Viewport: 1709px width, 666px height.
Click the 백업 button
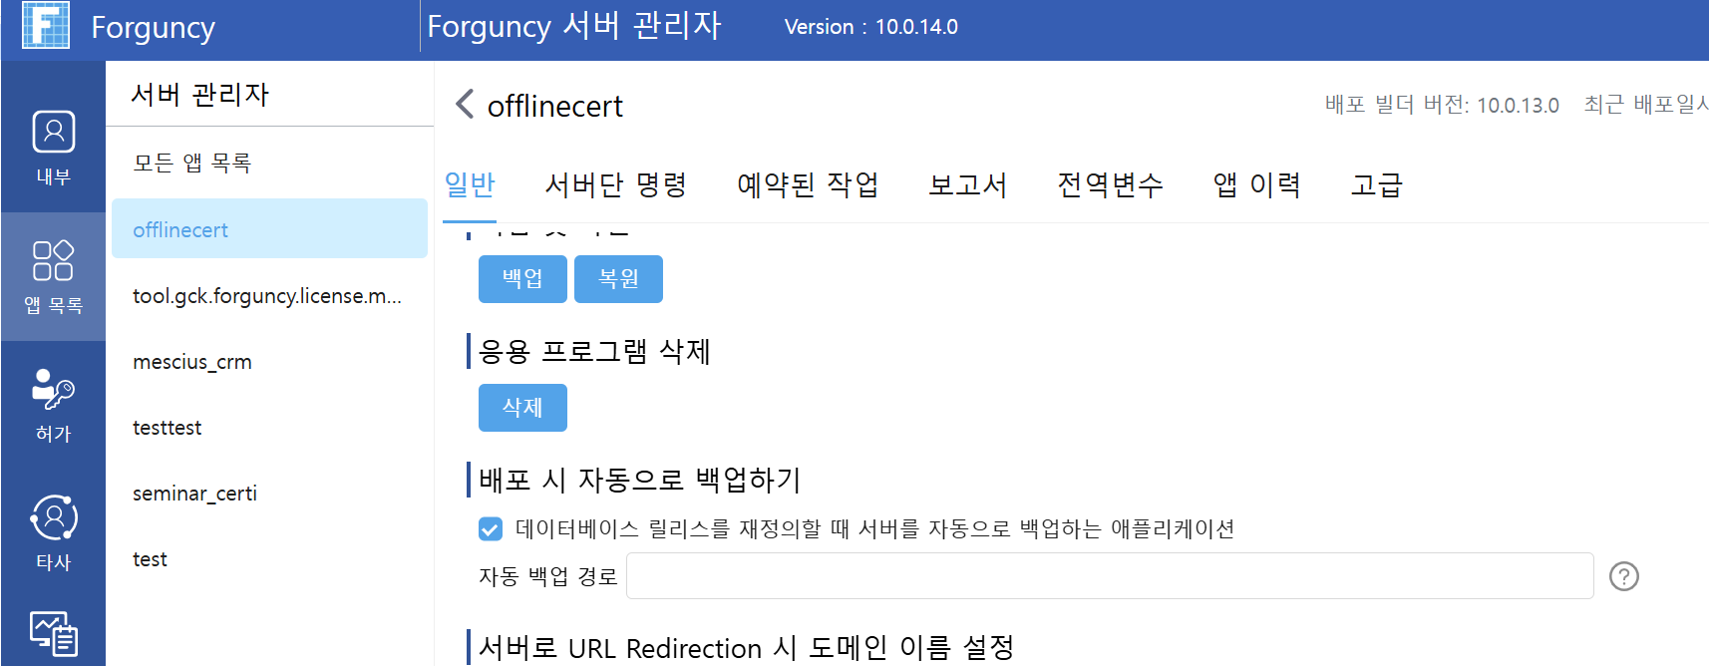522,279
